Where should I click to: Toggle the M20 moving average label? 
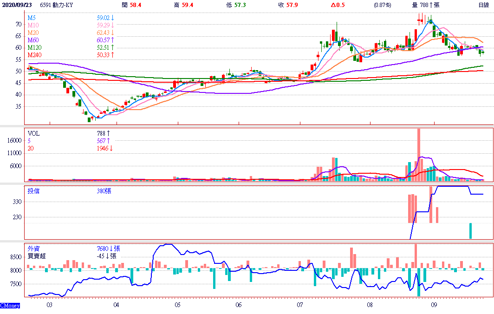pos(33,33)
